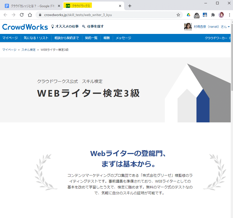Screen dimensions: 233x218
Task: Expand the クラウドワーカー menu on the navbar
Action: (x=217, y=38)
